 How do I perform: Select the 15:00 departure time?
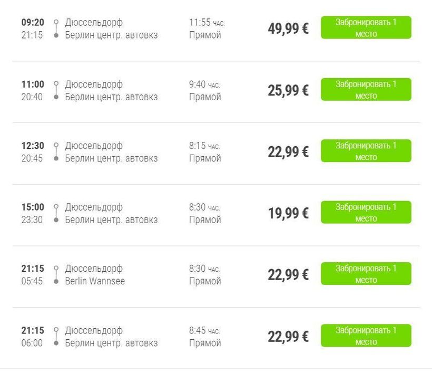click(x=33, y=207)
